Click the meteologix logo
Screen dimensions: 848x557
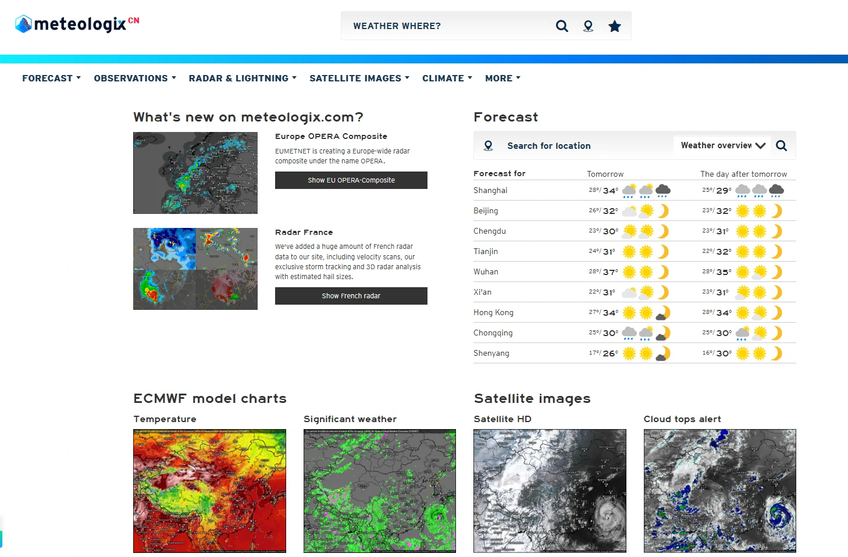click(77, 24)
